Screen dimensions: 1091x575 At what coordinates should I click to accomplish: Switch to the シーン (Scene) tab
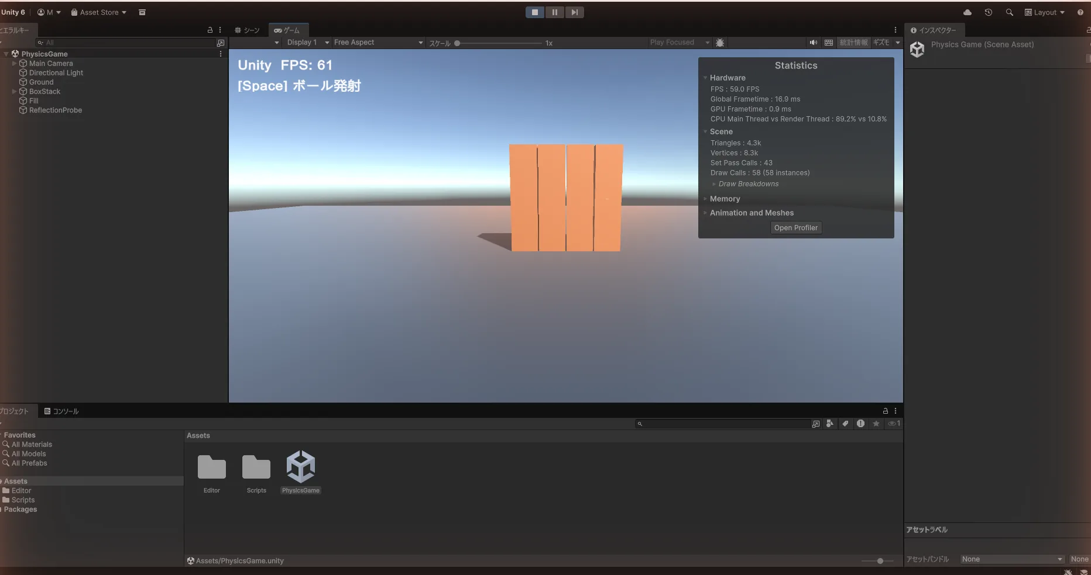click(248, 30)
